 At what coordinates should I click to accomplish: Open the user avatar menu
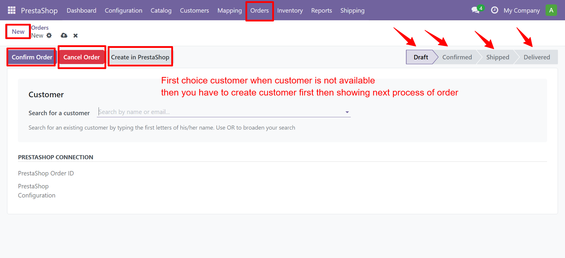[x=551, y=10]
